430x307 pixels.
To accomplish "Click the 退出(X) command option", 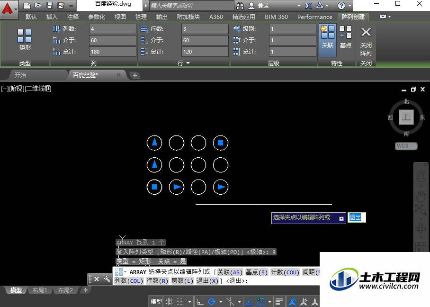I will click(x=207, y=281).
